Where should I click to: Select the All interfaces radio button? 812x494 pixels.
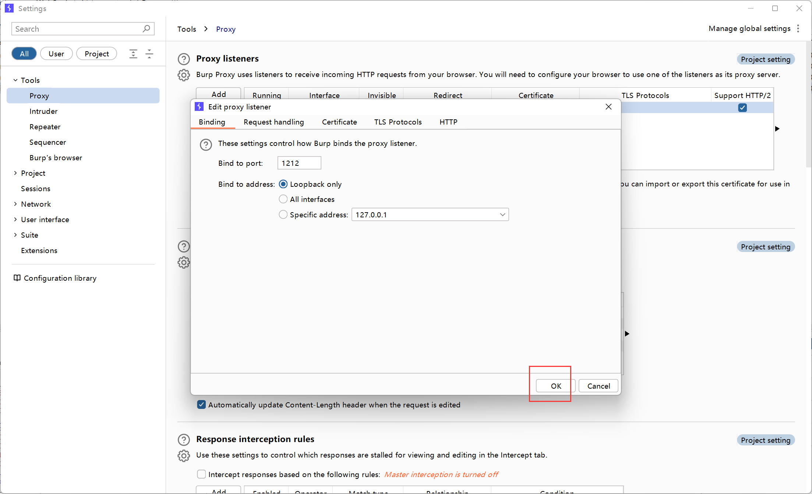click(x=283, y=199)
